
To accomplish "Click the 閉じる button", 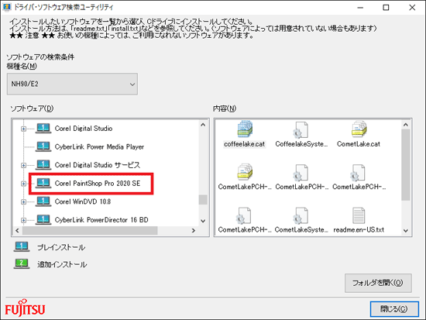I will [394, 309].
